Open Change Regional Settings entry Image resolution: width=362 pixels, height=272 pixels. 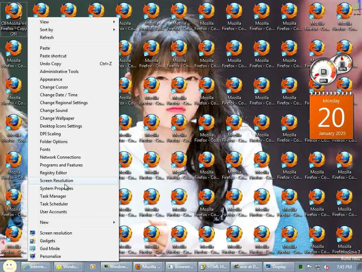point(74,103)
